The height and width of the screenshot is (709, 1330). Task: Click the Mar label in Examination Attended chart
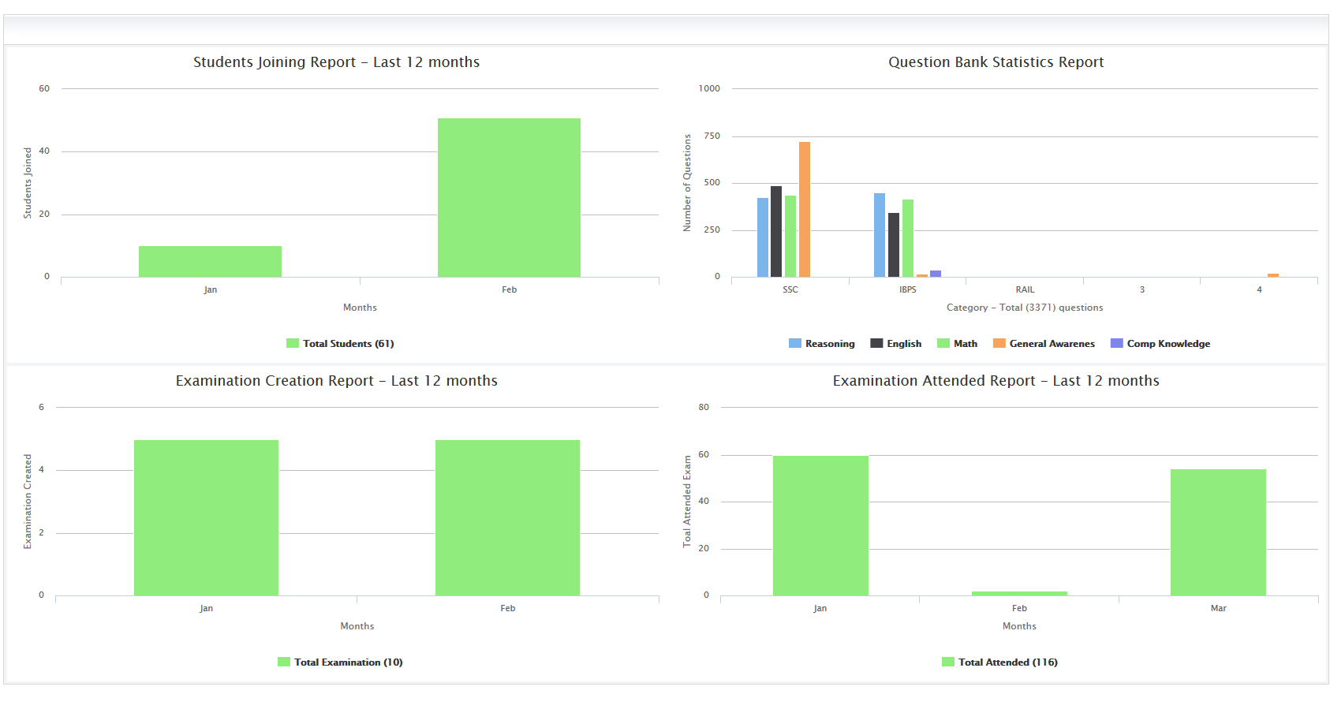(1218, 608)
